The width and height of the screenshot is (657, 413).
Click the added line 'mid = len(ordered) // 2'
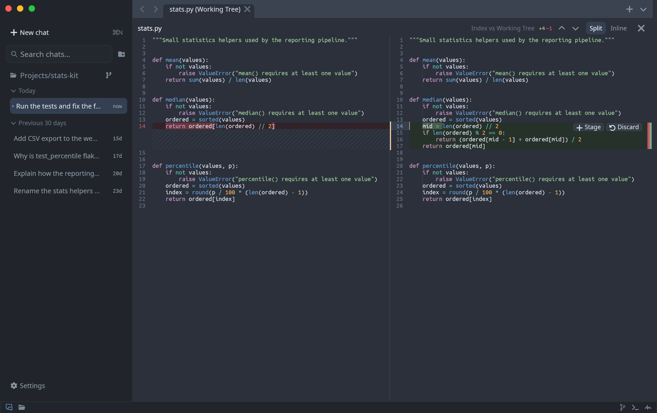460,126
